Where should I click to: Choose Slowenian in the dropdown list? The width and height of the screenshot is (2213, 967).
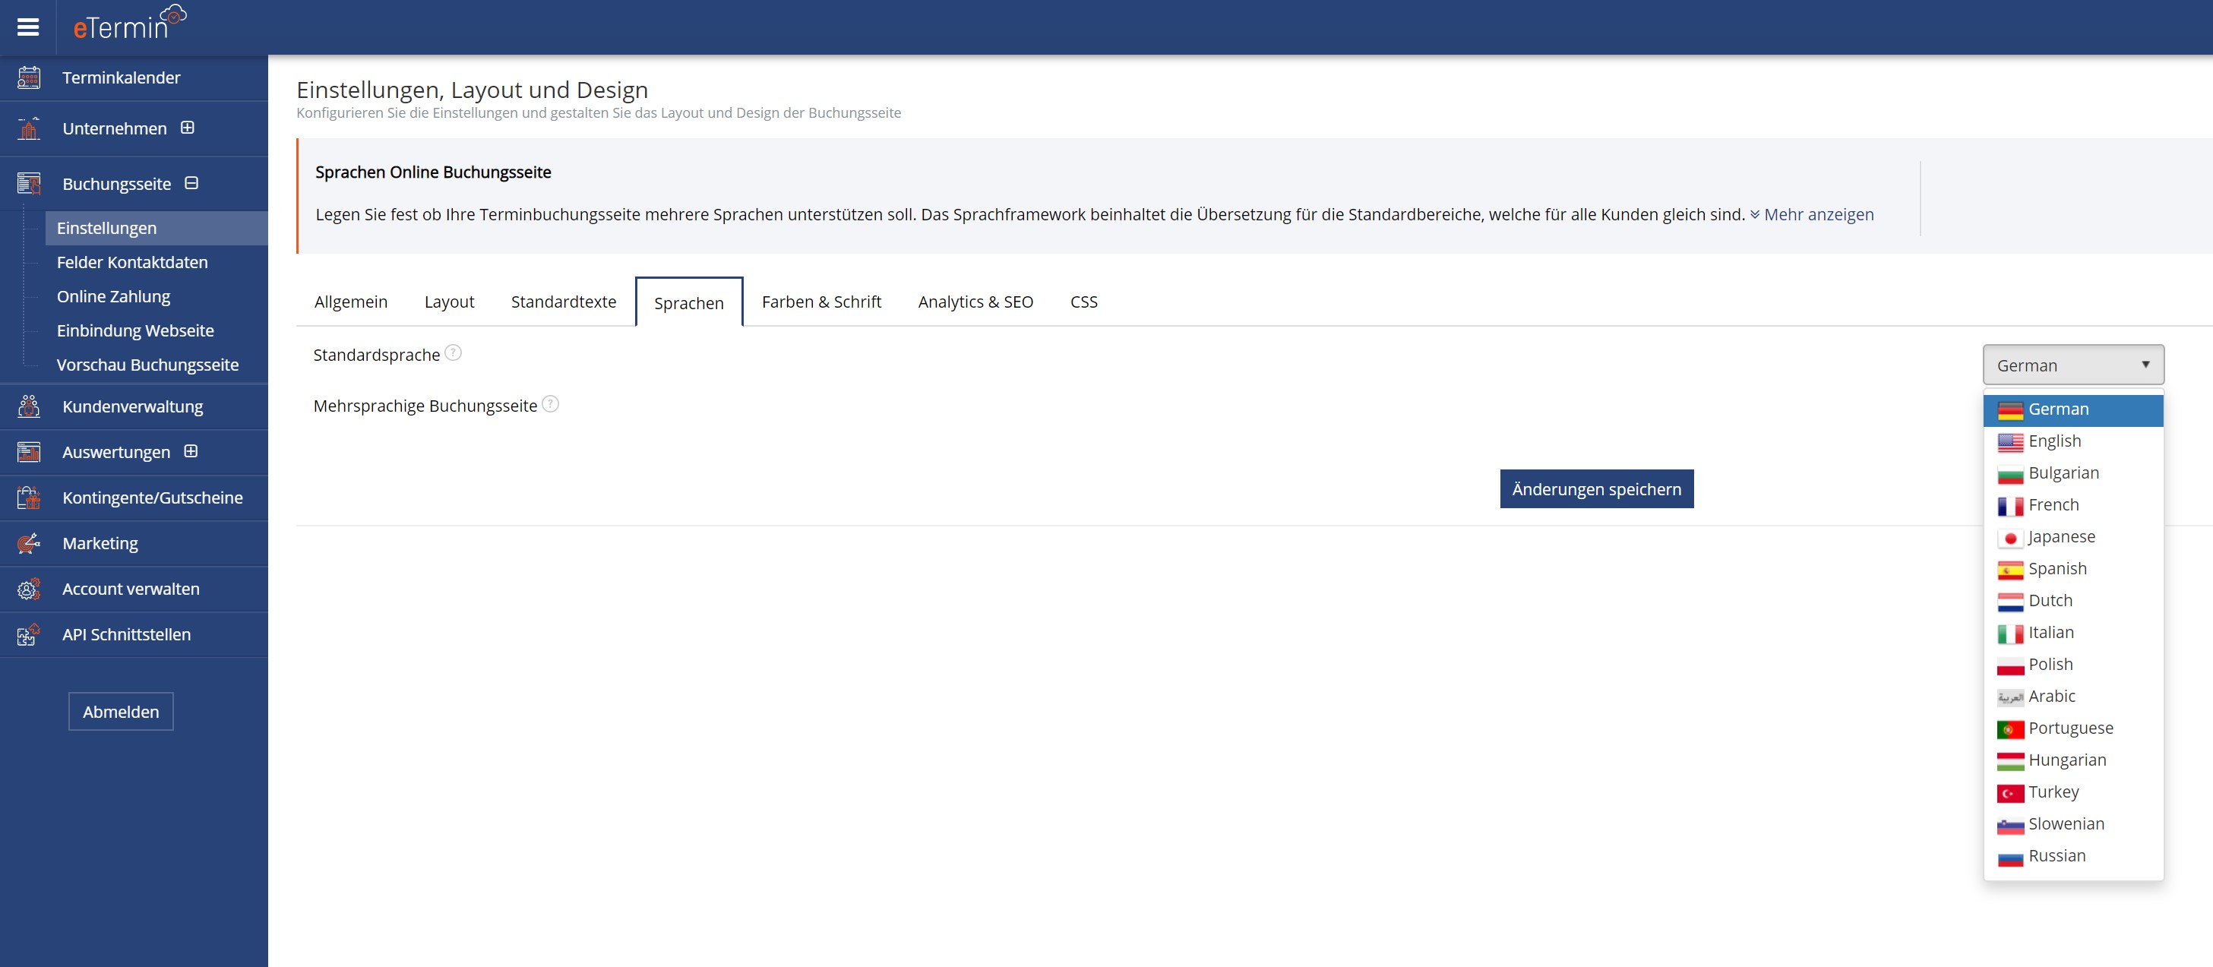coord(2073,824)
